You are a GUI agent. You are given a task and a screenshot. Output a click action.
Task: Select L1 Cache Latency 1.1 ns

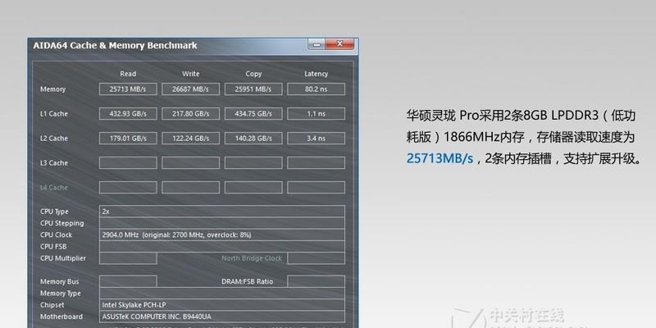pyautogui.click(x=317, y=114)
